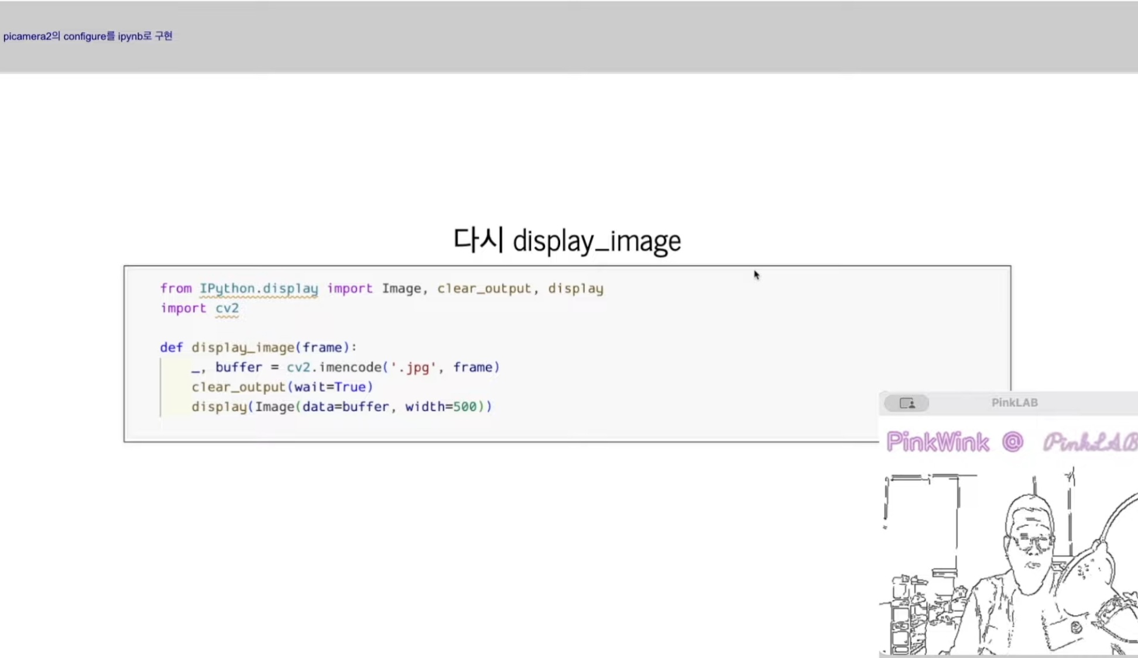The width and height of the screenshot is (1138, 658).
Task: Click IPython.display in the import line
Action: [258, 288]
